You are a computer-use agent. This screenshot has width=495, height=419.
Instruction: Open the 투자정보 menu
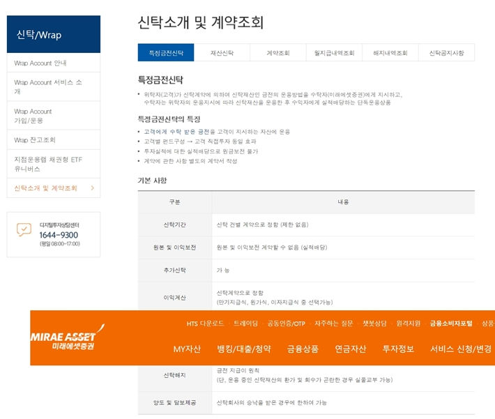click(x=398, y=349)
